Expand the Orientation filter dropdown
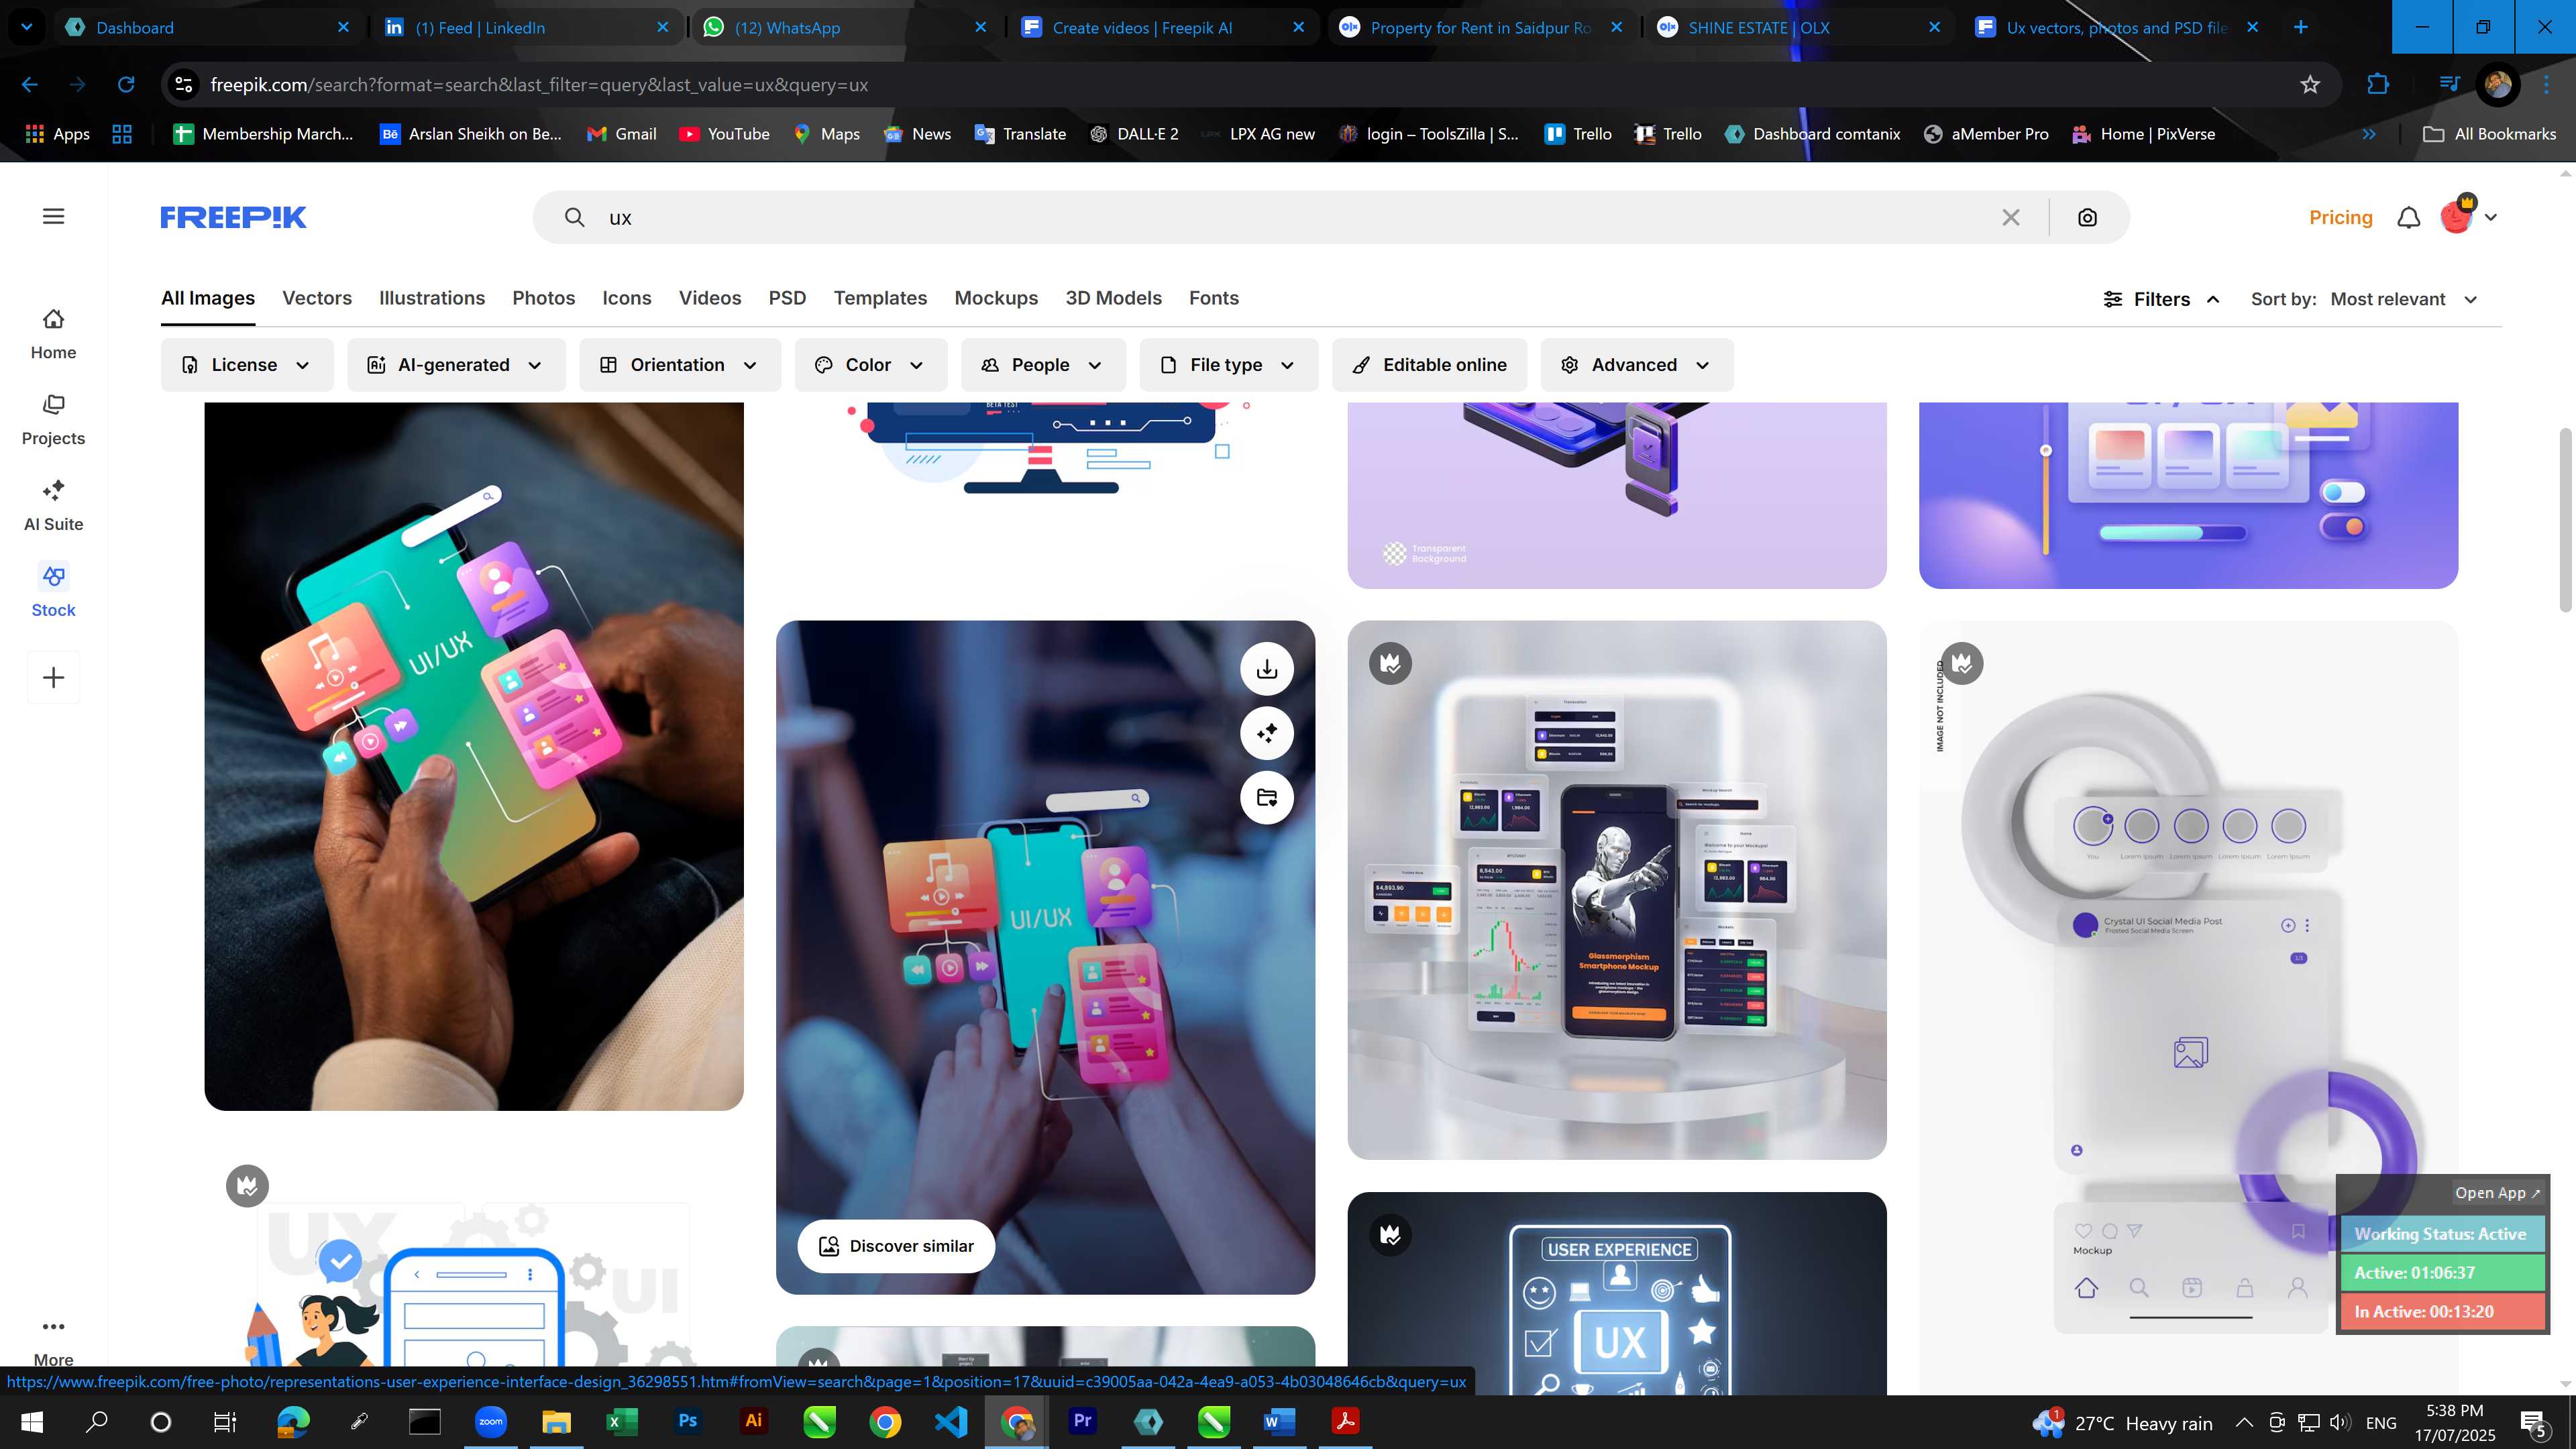This screenshot has height=1449, width=2576. (x=679, y=365)
